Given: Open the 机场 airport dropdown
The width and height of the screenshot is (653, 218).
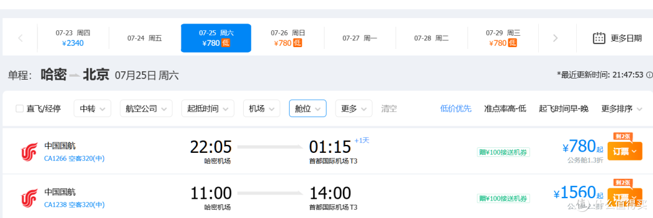Looking at the screenshot, I should point(262,109).
